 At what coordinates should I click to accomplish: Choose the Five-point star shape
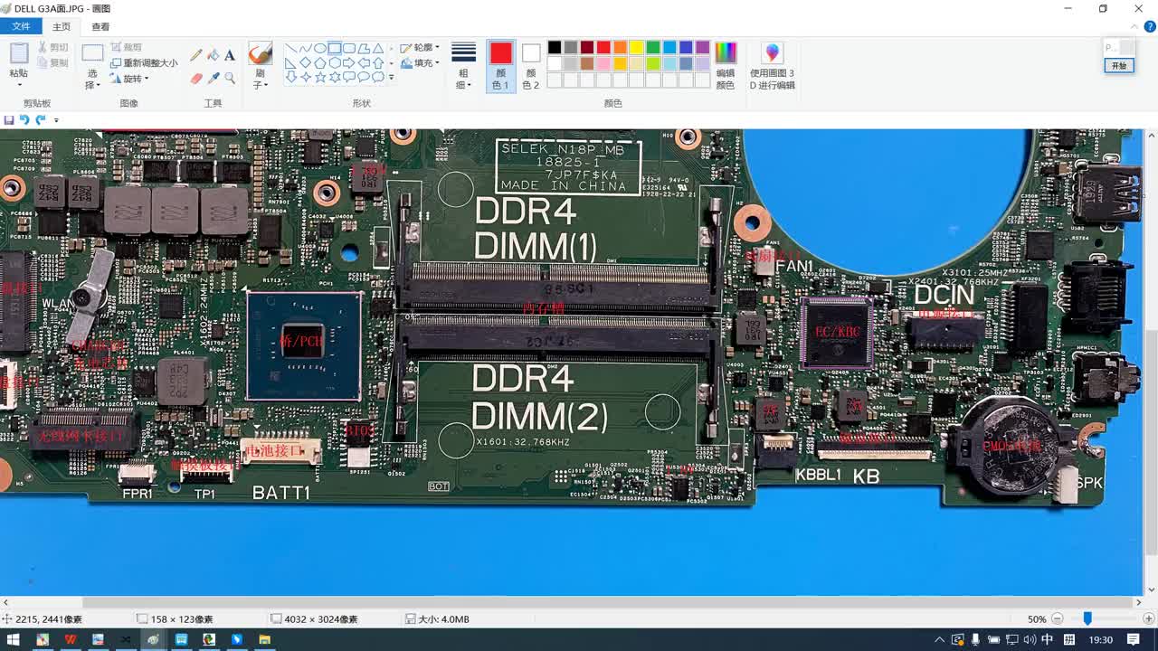click(x=320, y=78)
